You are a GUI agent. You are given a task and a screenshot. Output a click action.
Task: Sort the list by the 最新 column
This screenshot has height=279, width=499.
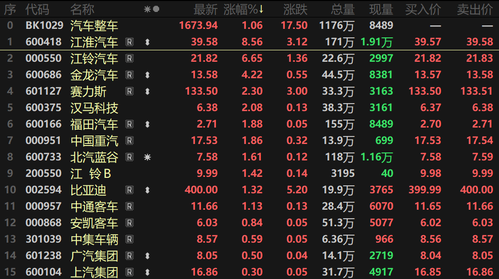pos(206,9)
